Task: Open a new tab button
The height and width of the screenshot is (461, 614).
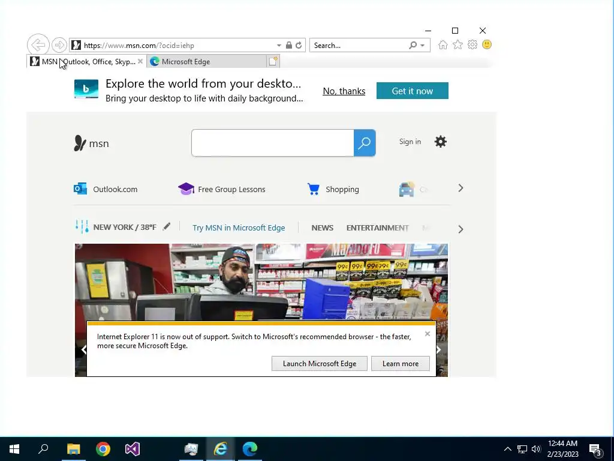Action: [273, 61]
